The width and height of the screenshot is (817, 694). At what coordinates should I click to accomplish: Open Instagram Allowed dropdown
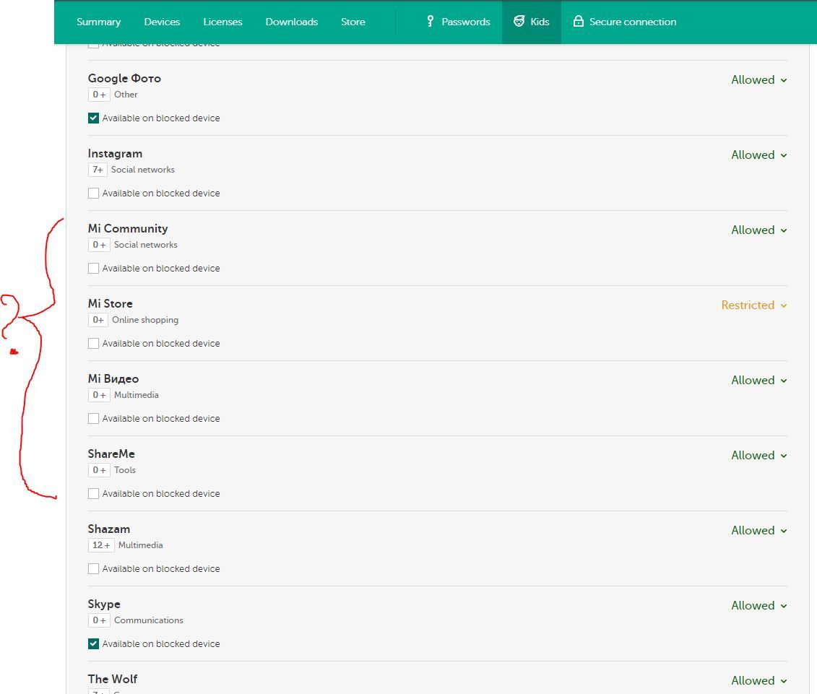point(758,155)
